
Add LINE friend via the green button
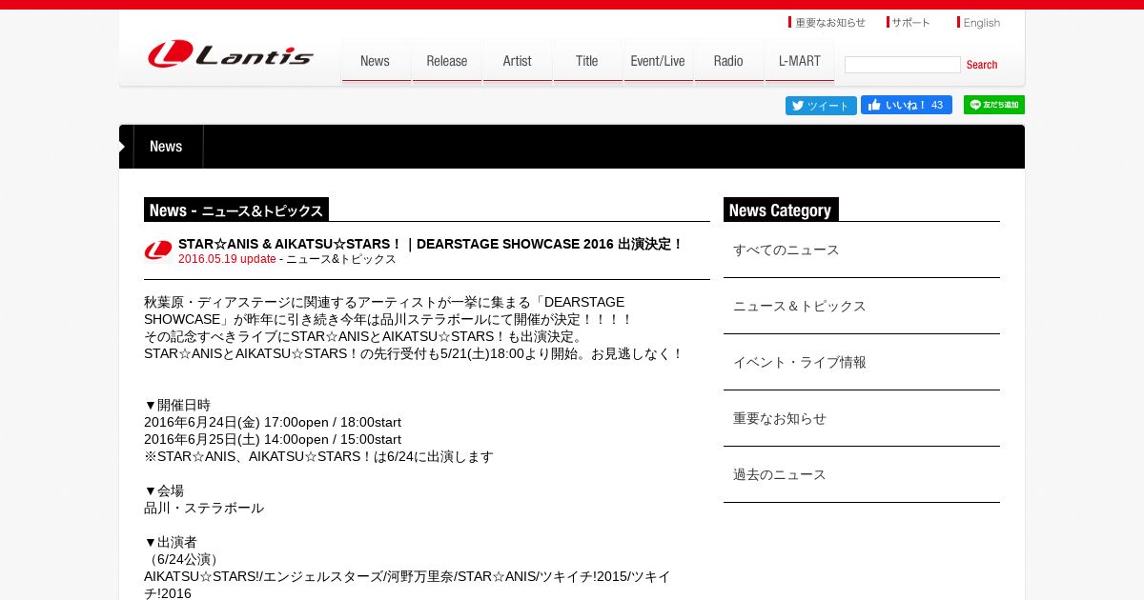click(x=993, y=105)
